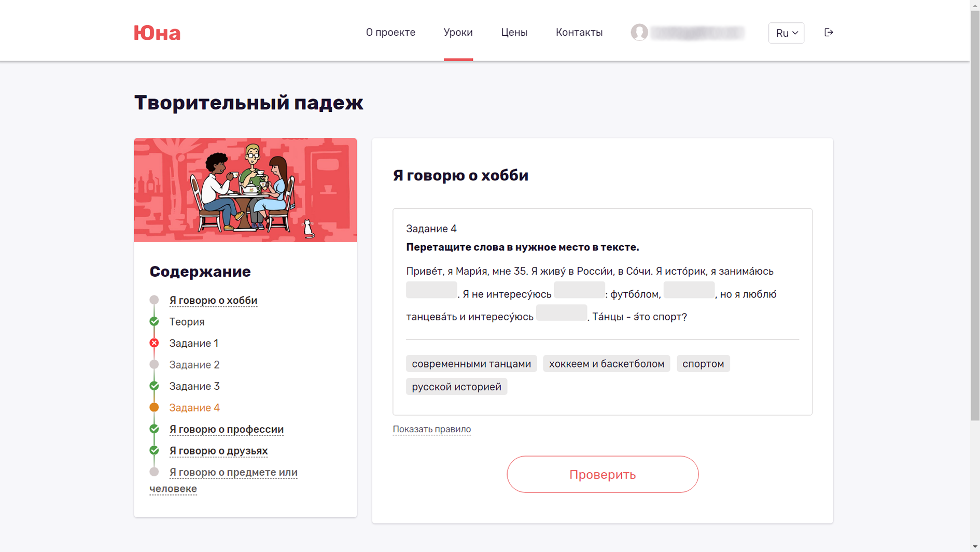This screenshot has height=552, width=980.
Task: Click the lesson illustration thumbnail
Action: pos(245,190)
